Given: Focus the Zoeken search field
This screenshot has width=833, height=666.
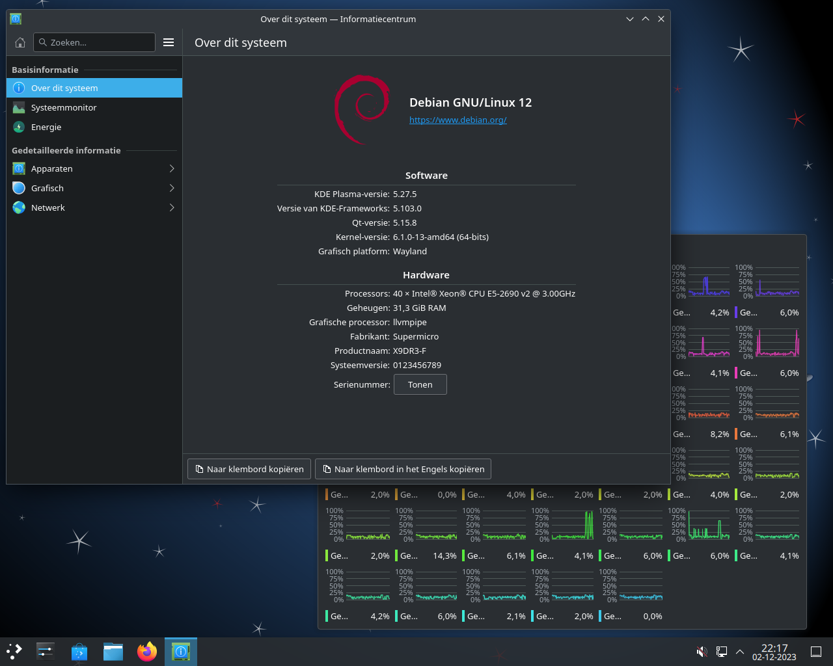Looking at the screenshot, I should tap(94, 42).
